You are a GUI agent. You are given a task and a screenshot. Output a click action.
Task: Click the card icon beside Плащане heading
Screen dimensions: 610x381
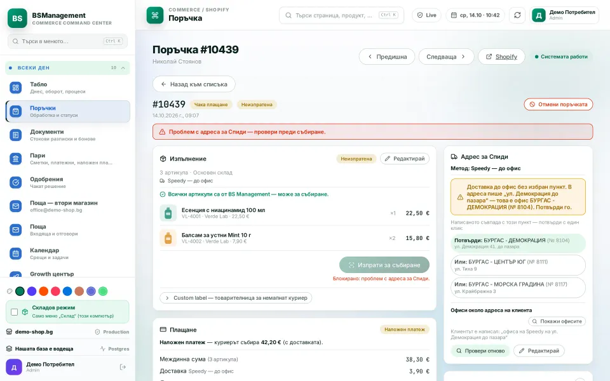pos(163,330)
